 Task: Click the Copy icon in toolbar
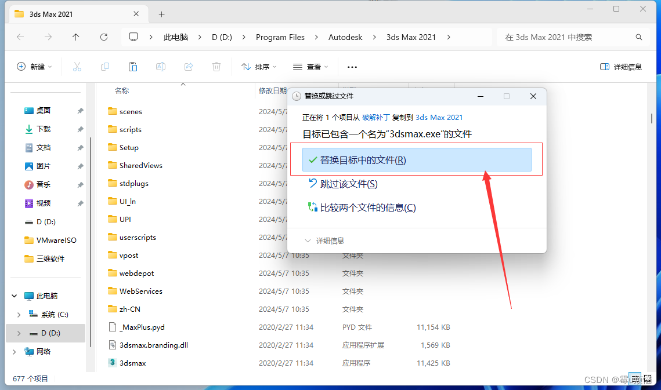tap(105, 67)
